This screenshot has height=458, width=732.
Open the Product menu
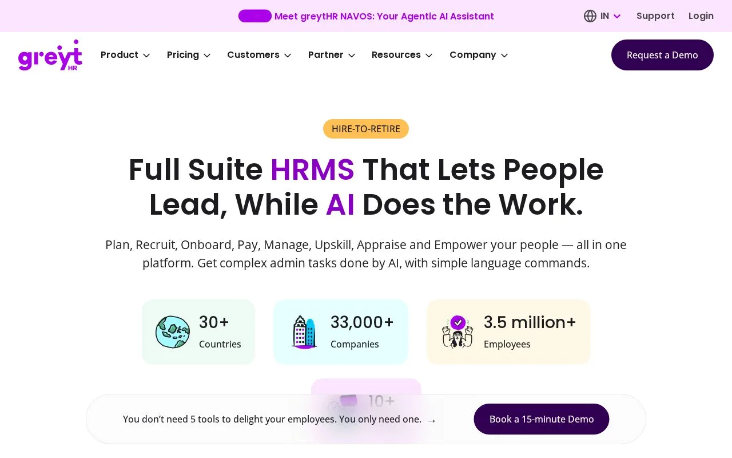125,55
